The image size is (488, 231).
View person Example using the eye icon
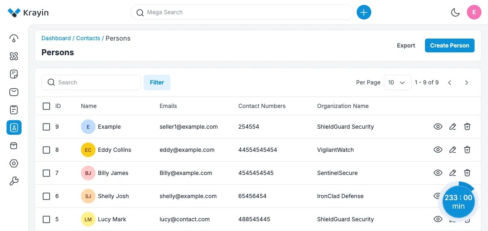pyautogui.click(x=438, y=127)
